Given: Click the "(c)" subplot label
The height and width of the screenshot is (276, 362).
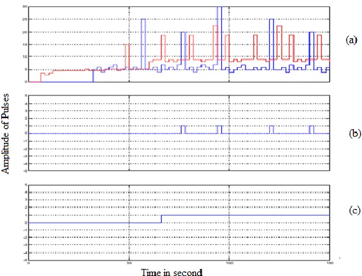Looking at the screenshot, I should [355, 211].
